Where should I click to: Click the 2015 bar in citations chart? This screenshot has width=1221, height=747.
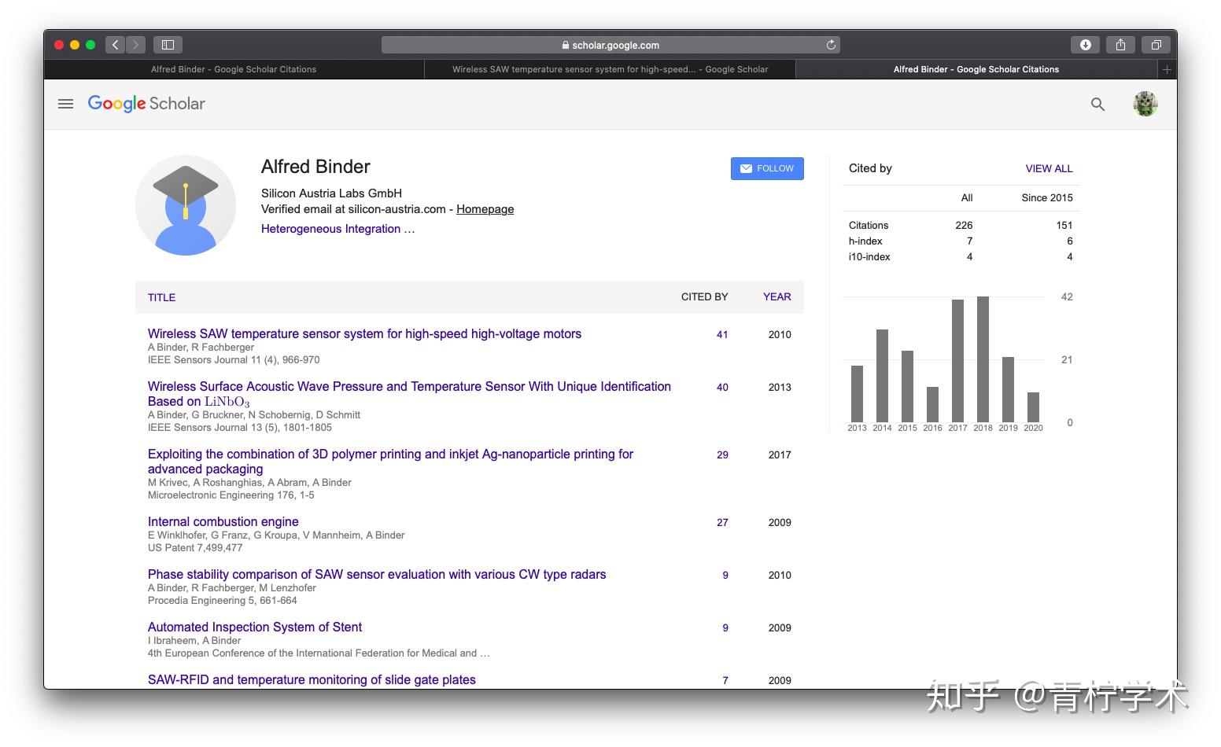(x=907, y=387)
